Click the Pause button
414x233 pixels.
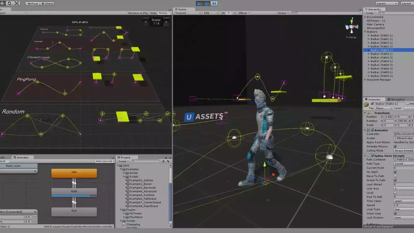(206, 4)
